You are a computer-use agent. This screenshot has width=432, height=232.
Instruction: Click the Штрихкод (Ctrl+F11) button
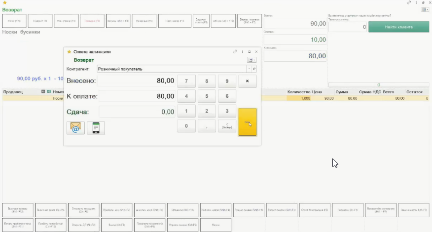pos(182,210)
